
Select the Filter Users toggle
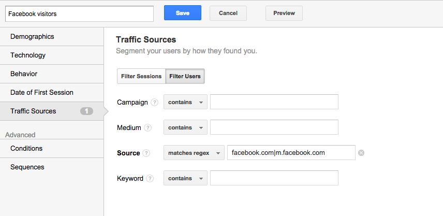pos(185,76)
